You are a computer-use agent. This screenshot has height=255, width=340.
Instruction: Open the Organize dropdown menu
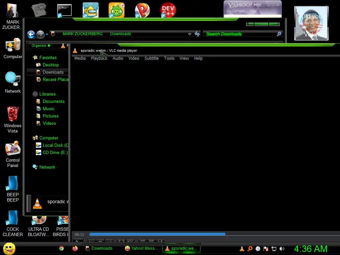41,45
